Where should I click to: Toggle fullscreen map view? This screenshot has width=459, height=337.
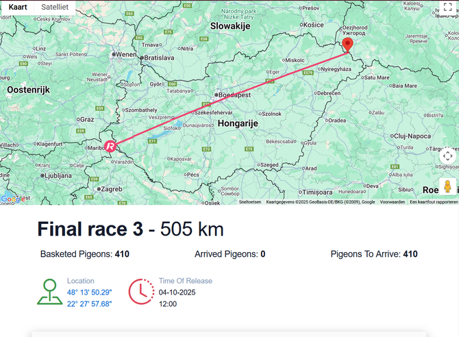click(448, 8)
